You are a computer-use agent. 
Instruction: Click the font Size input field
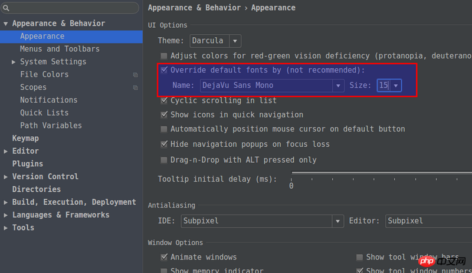point(383,85)
